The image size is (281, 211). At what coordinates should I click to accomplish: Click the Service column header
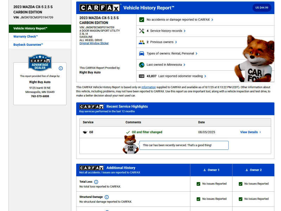88,122
